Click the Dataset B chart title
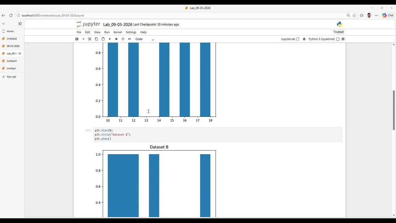This screenshot has width=396, height=223. pos(159,147)
